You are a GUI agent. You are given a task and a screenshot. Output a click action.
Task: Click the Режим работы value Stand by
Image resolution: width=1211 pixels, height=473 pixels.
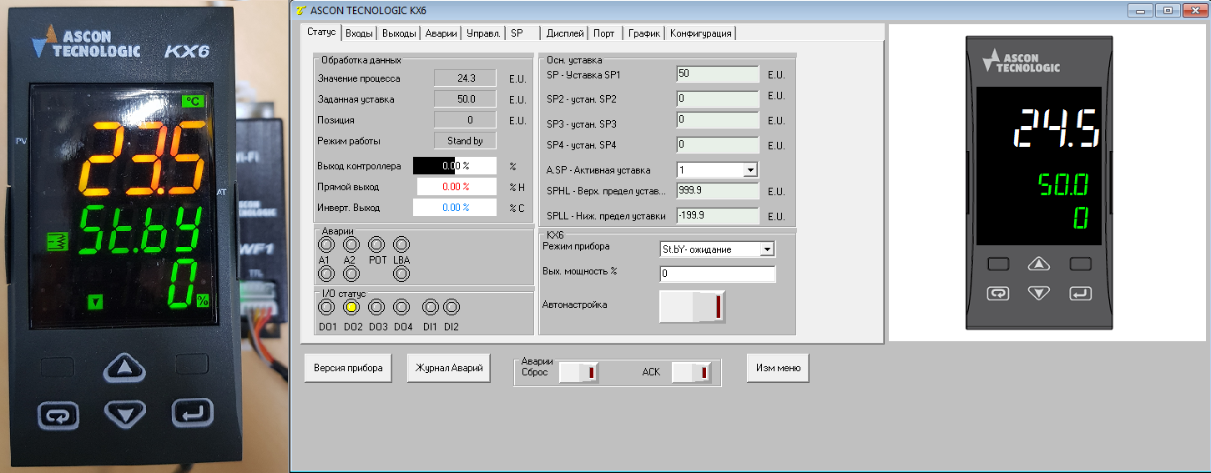[465, 141]
